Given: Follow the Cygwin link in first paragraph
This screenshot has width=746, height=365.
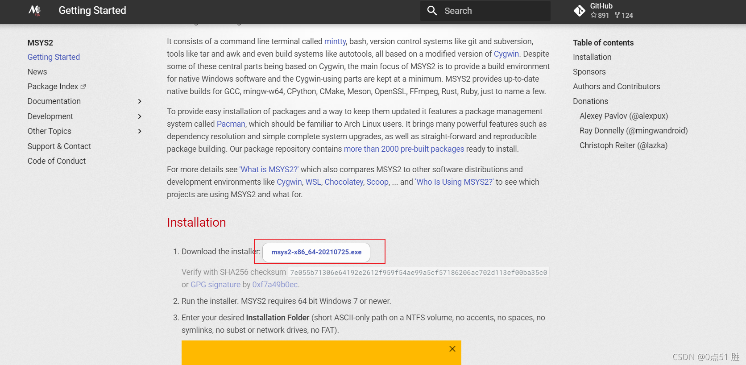Looking at the screenshot, I should (506, 54).
